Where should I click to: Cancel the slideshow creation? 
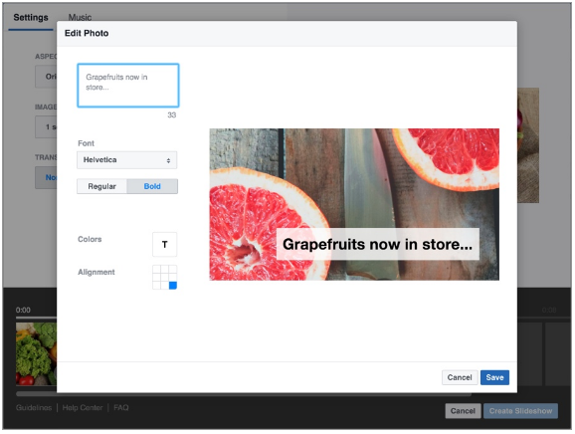(463, 411)
